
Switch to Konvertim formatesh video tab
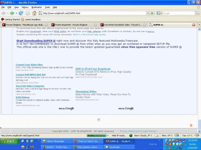coord(123,25)
